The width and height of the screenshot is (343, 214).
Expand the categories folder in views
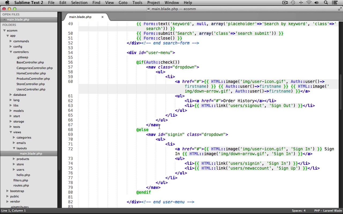(14, 137)
